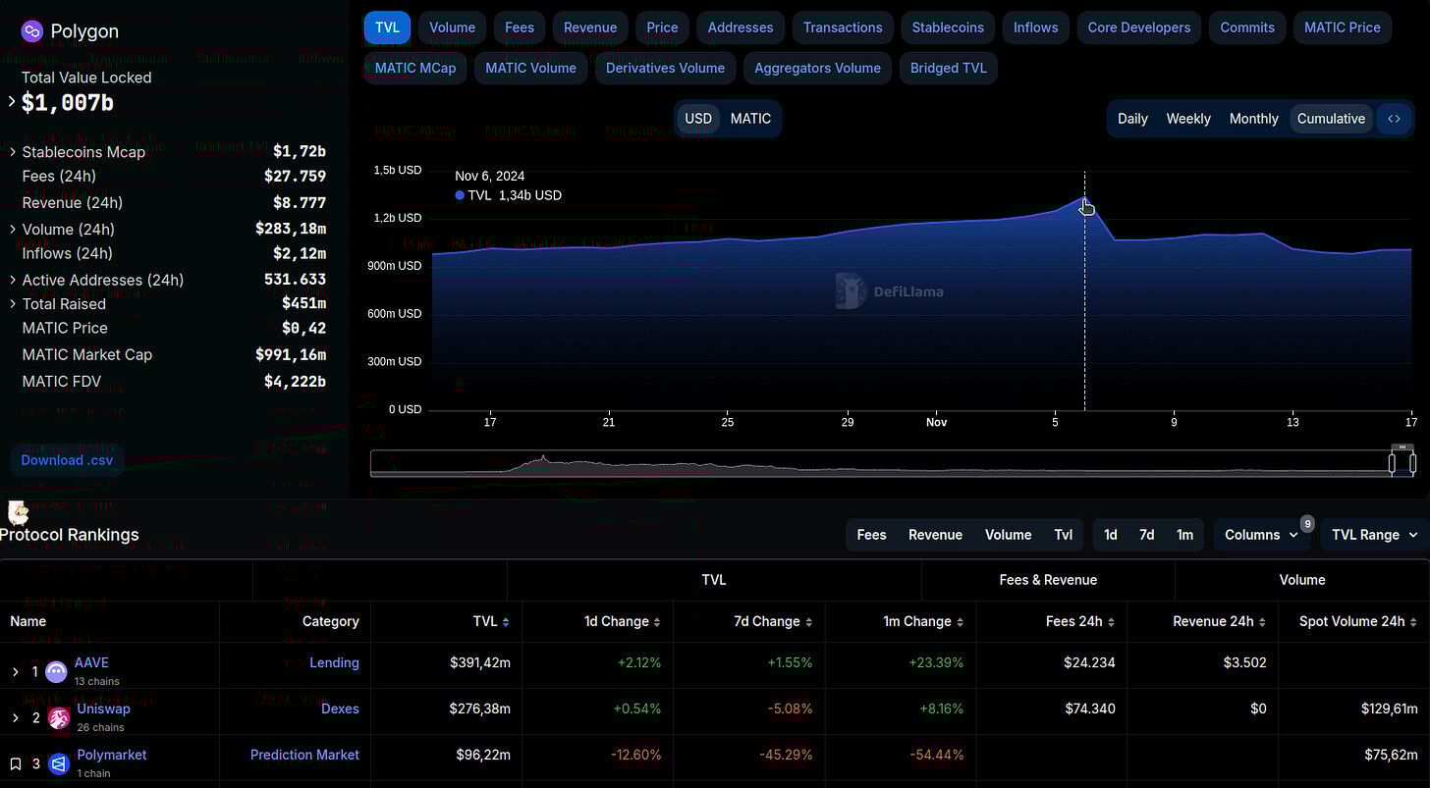Select the 1d period button
The width and height of the screenshot is (1430, 788).
(1111, 535)
